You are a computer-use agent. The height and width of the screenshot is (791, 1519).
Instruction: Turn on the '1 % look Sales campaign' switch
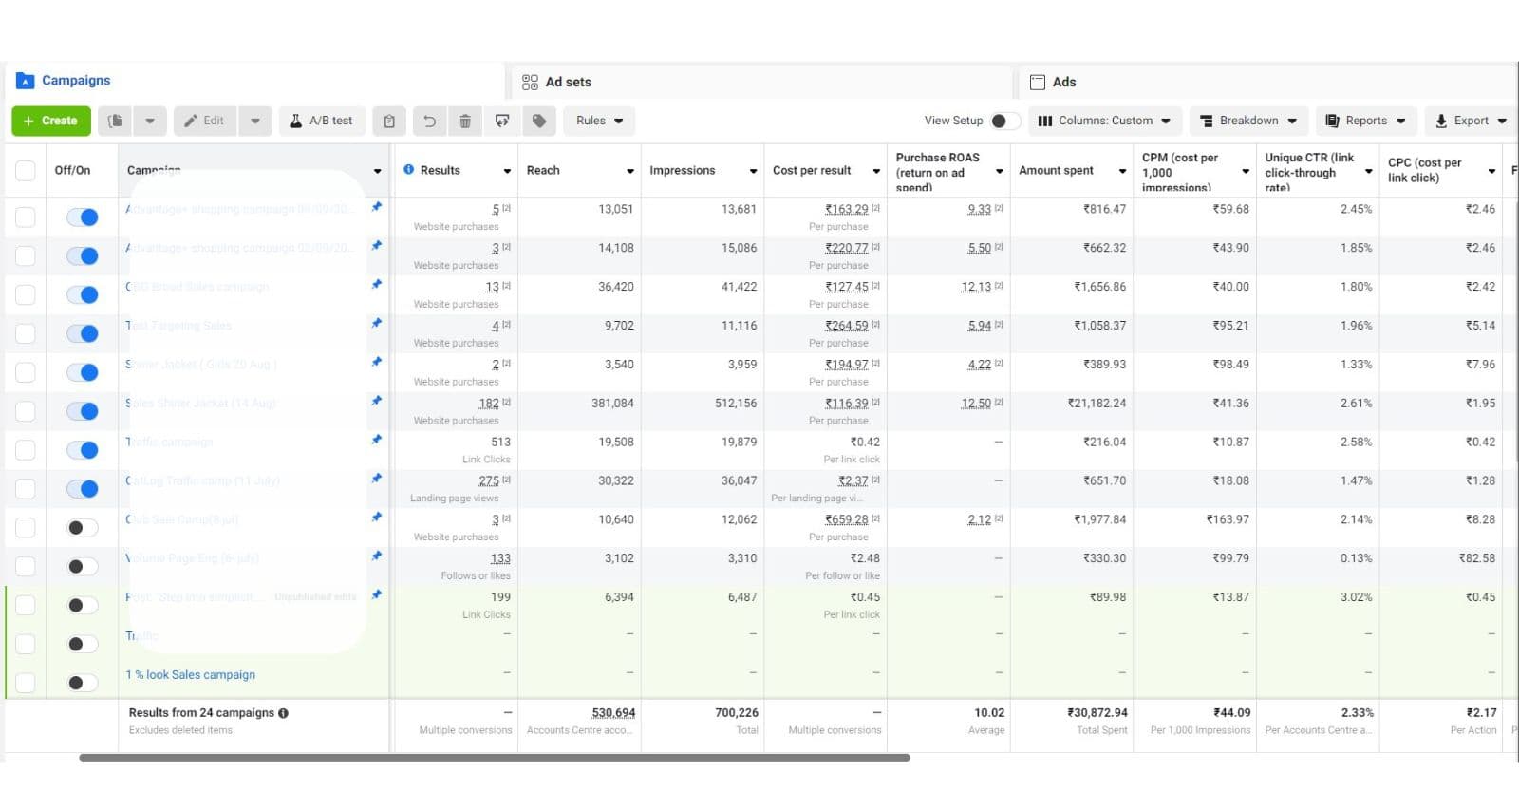coord(82,683)
